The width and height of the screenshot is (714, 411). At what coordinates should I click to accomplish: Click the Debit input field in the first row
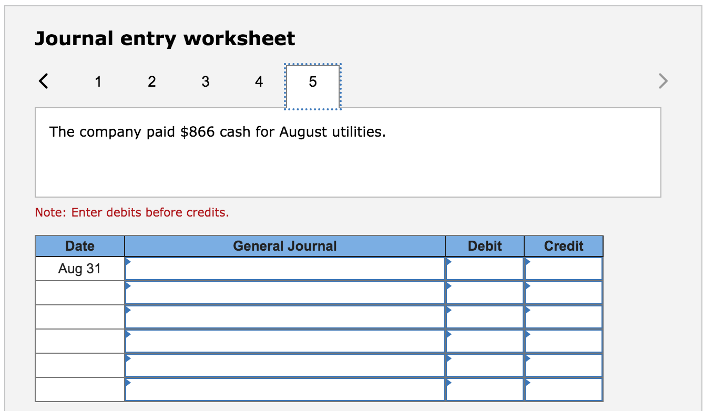coord(484,269)
